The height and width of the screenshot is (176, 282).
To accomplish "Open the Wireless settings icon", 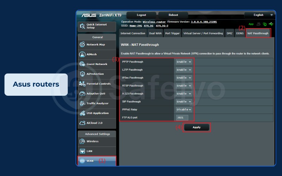I will (x=82, y=142).
